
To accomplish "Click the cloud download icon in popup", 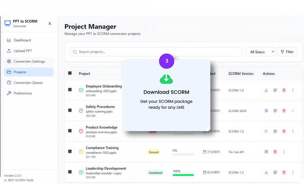I will pyautogui.click(x=166, y=79).
